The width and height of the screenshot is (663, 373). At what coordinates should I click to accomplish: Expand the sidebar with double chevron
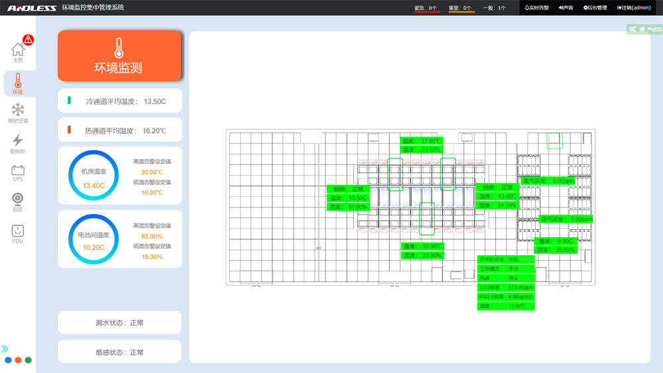(x=5, y=348)
